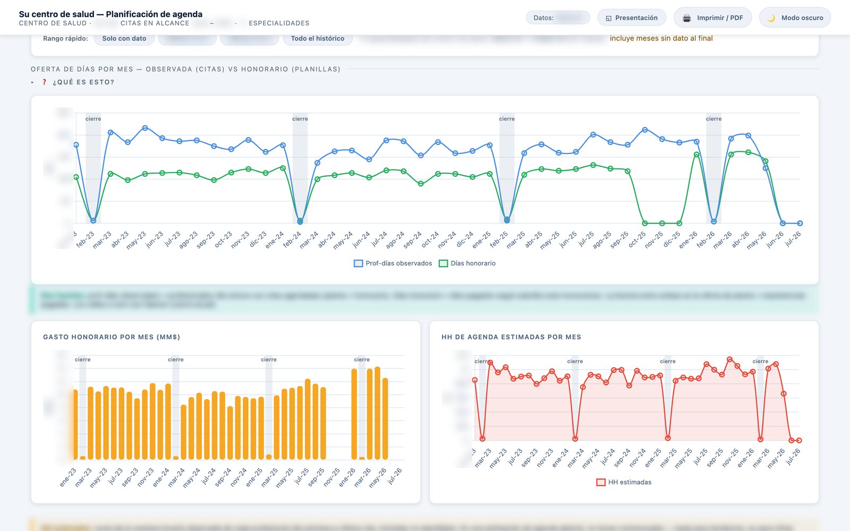Click the 'Rango rápido:' label
The width and height of the screenshot is (850, 531).
(65, 38)
